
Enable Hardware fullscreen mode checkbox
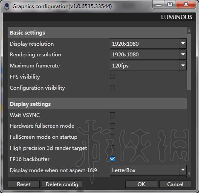click(112, 126)
